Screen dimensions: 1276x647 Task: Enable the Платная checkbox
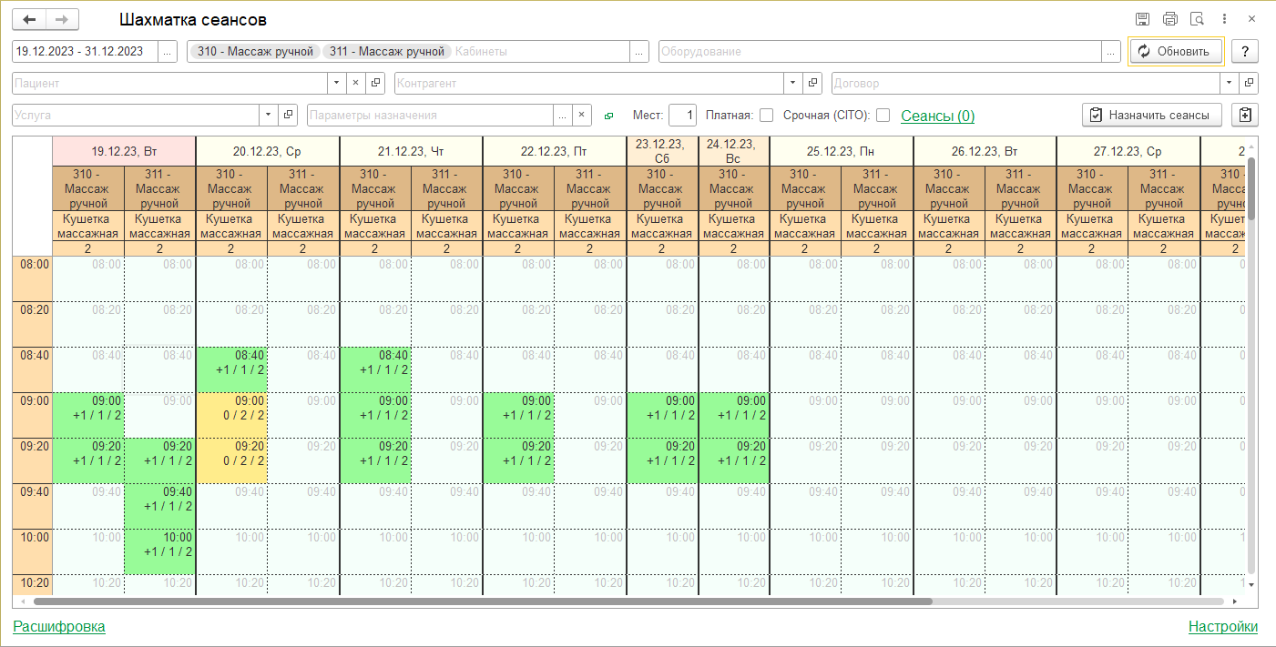click(766, 116)
